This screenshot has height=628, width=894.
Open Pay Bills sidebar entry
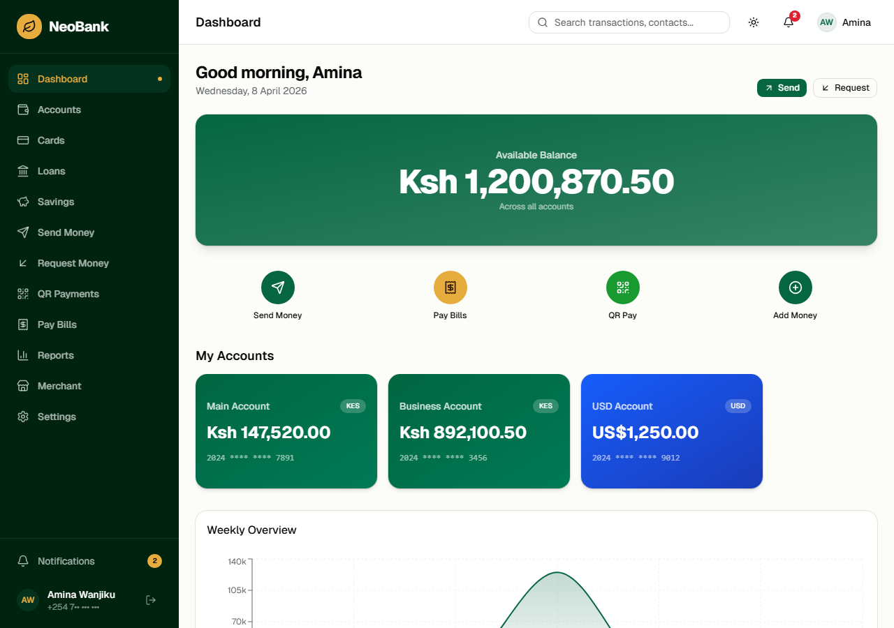[89, 324]
